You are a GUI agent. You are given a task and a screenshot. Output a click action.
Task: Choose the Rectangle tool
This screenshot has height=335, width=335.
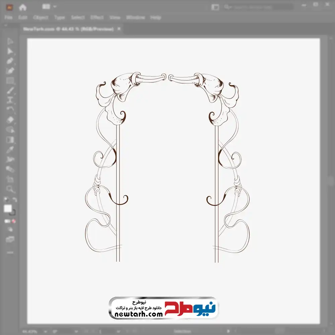10,81
